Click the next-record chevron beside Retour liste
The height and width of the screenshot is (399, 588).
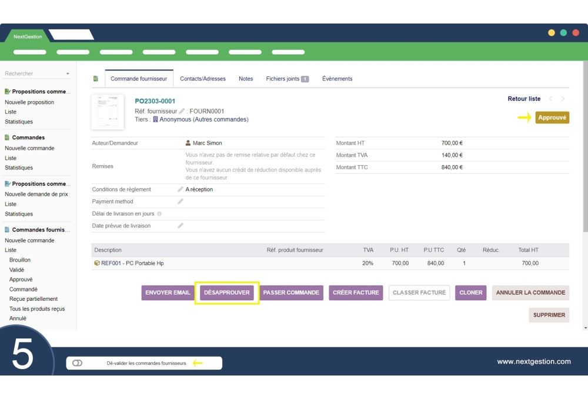pos(563,99)
